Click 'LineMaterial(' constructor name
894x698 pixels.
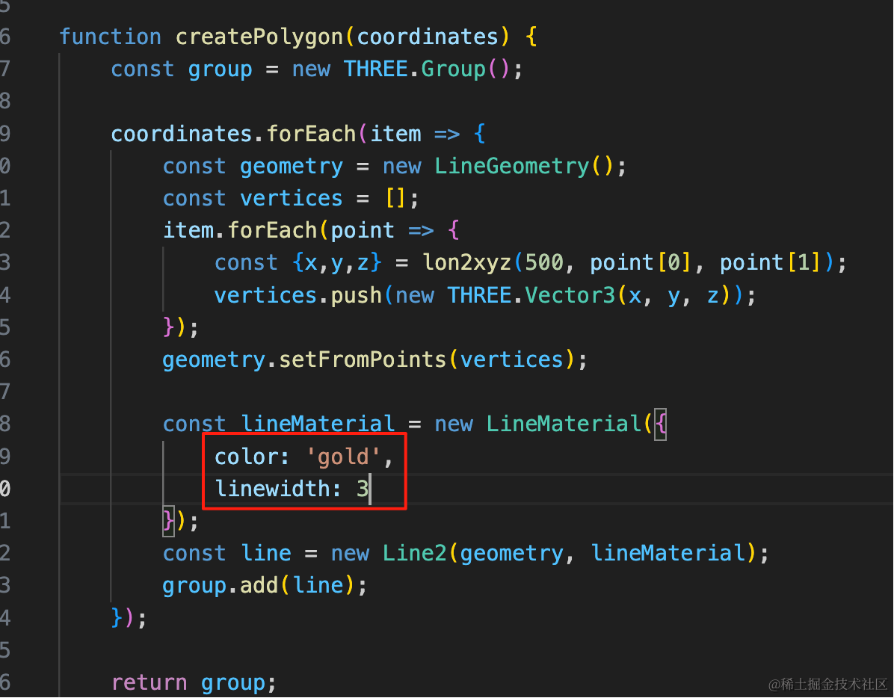tap(564, 424)
